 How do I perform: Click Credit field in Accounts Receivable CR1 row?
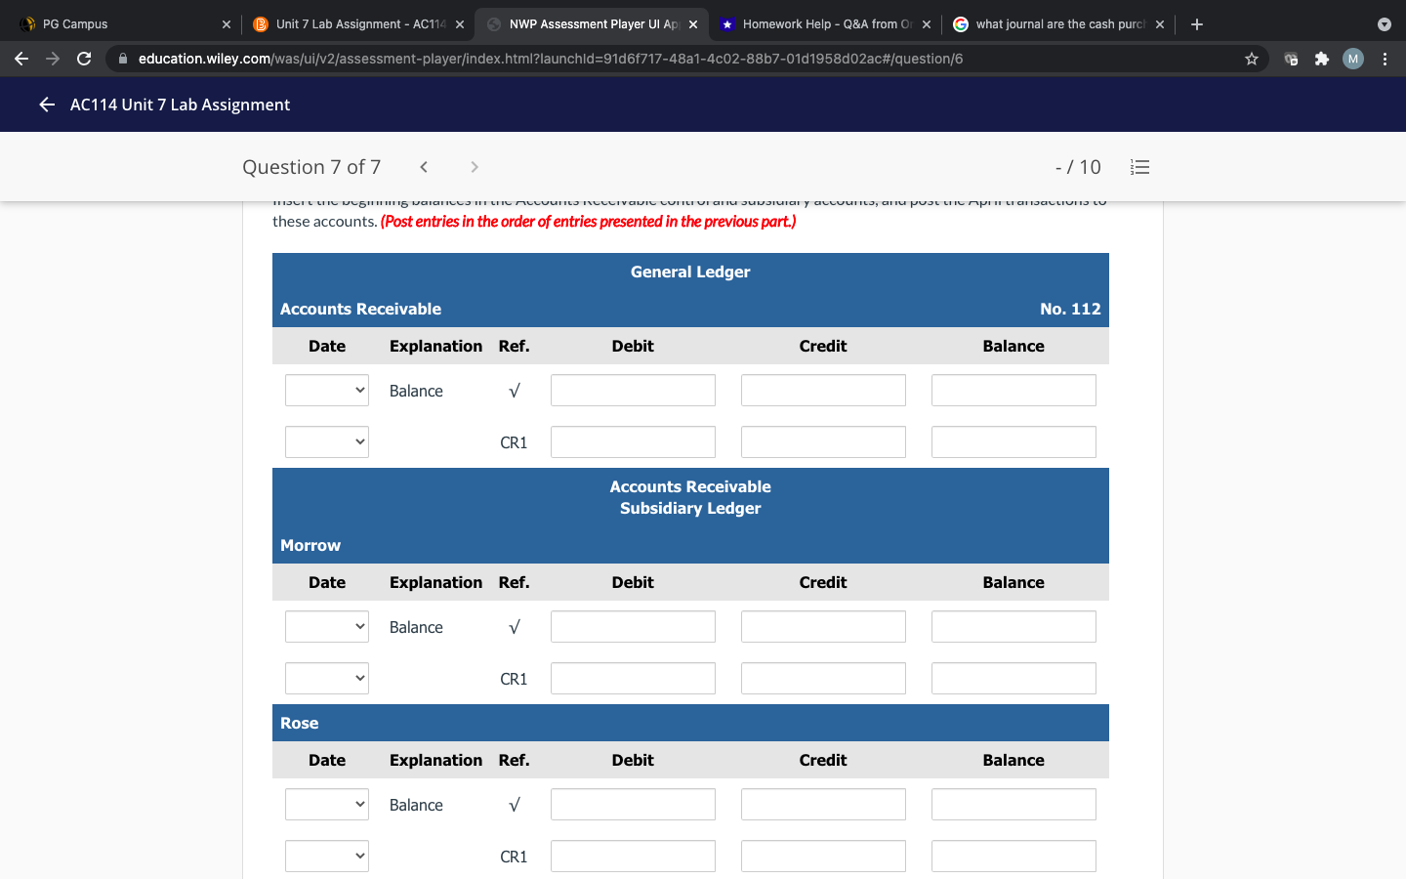pyautogui.click(x=823, y=442)
